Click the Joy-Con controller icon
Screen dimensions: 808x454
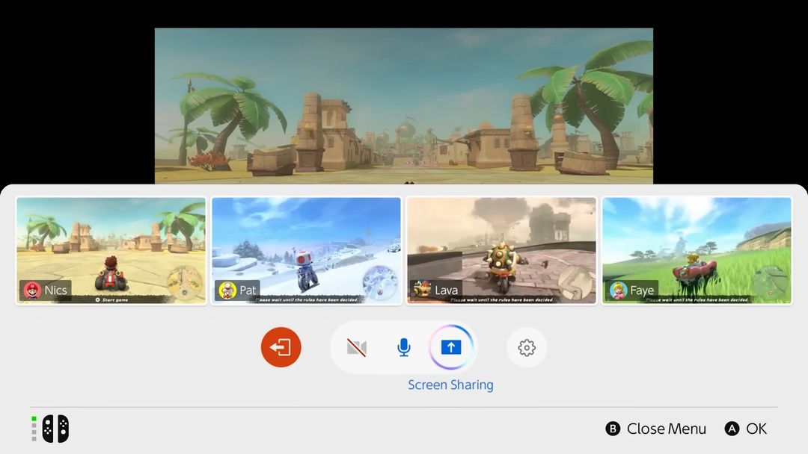[55, 429]
